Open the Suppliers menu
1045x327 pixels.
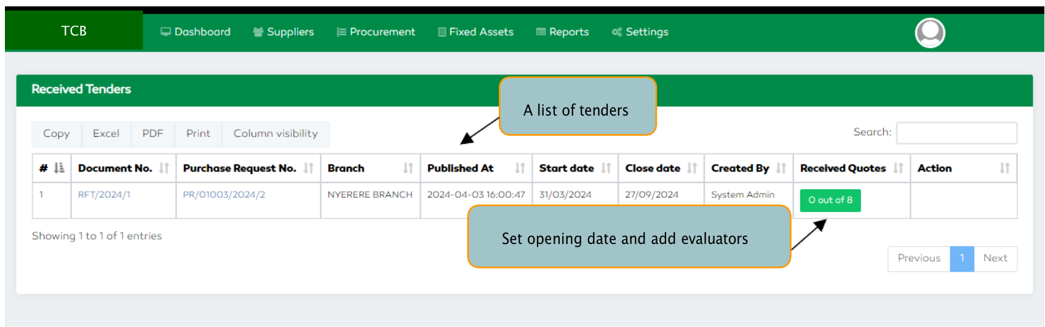[284, 32]
